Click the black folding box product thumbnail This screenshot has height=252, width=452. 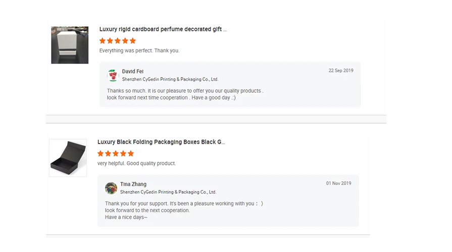point(68,158)
